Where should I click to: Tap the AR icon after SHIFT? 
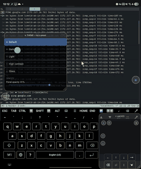point(49,111)
